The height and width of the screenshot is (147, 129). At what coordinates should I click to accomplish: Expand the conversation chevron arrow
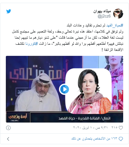click(8, 139)
